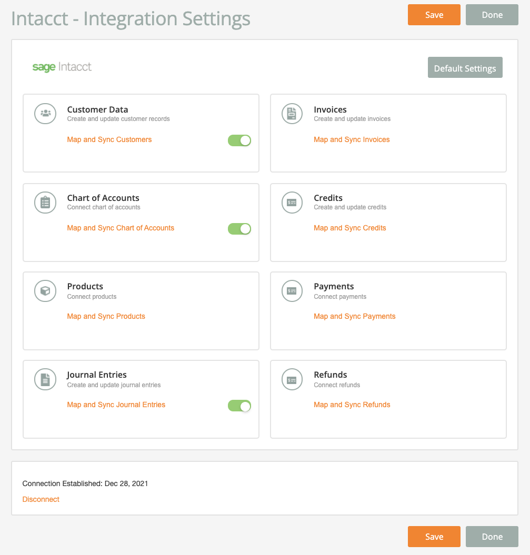The height and width of the screenshot is (555, 530).
Task: Disable the Chart of Accounts sync toggle
Action: pyautogui.click(x=239, y=229)
